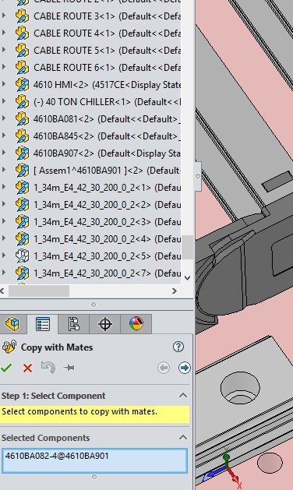Expand the 4610BA845<2> tree node
Image resolution: width=293 pixels, height=490 pixels.
point(4,136)
